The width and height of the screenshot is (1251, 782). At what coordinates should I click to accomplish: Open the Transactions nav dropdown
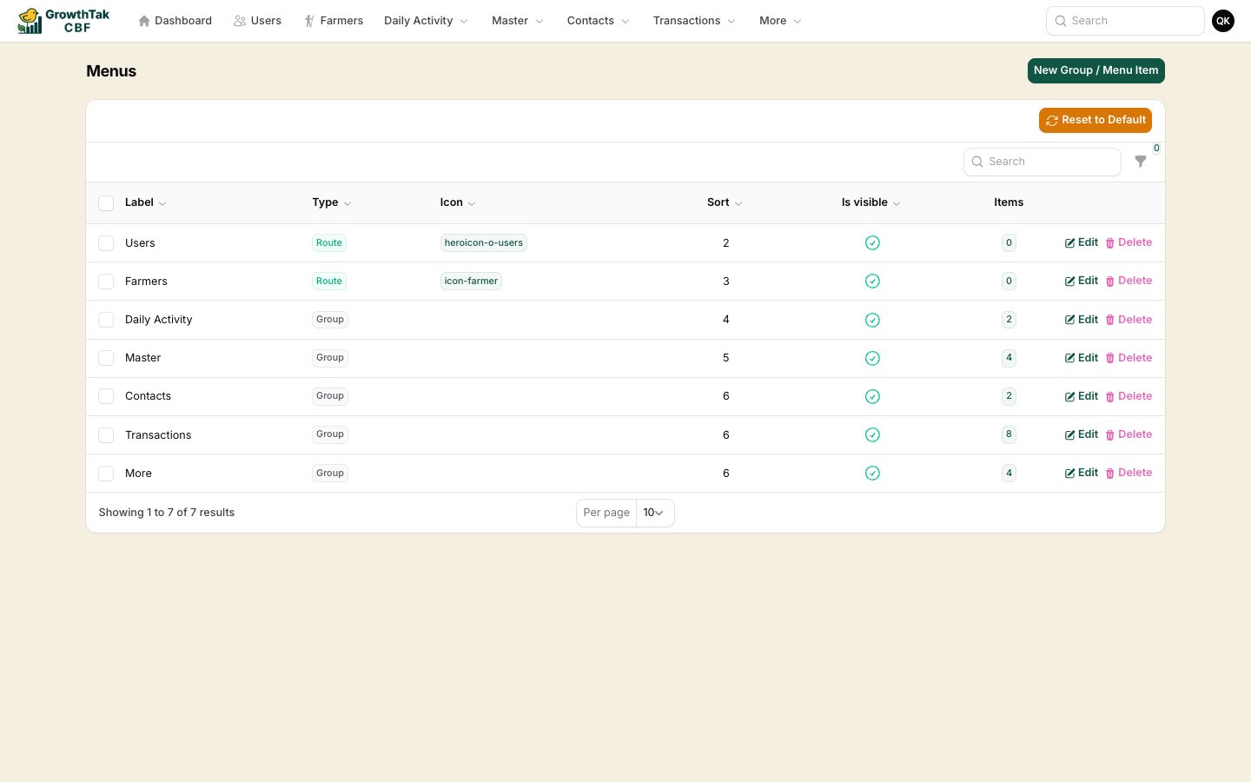pyautogui.click(x=694, y=21)
